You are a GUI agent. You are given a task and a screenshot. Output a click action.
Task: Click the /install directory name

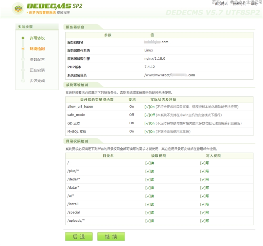coord(73,204)
